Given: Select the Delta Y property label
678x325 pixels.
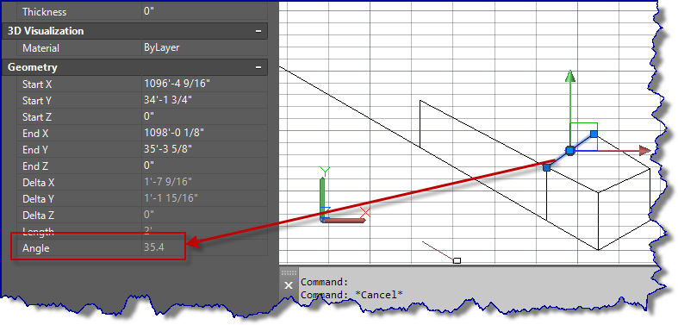Looking at the screenshot, I should [39, 199].
